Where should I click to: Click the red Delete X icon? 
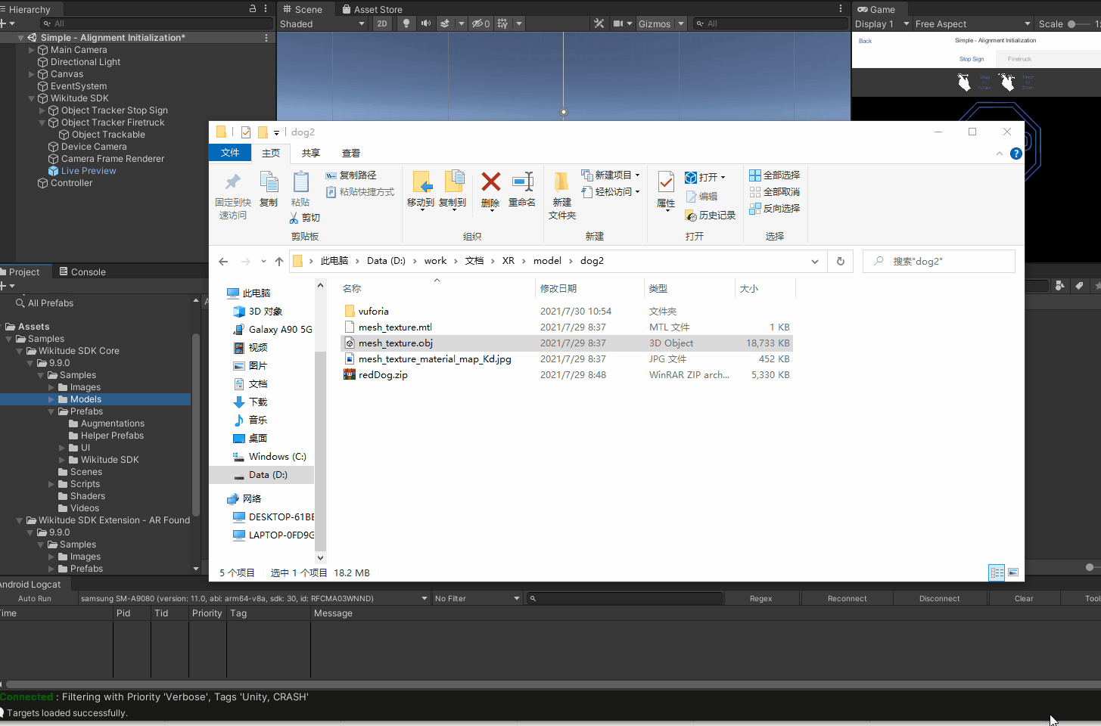[490, 181]
